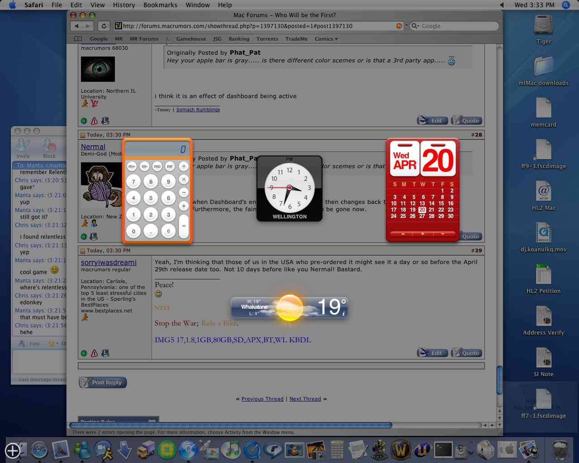Expand the Comics bookmarks folder
Image resolution: width=579 pixels, height=463 pixels.
pos(326,39)
